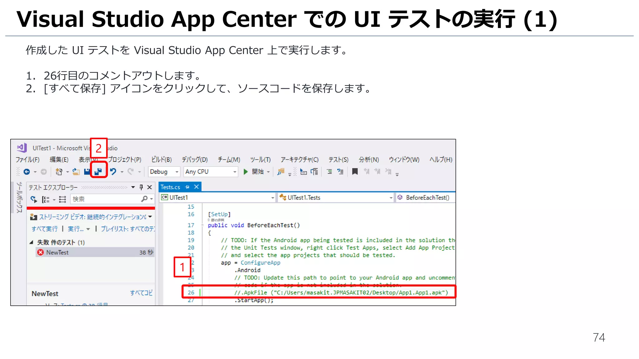The height and width of the screenshot is (359, 639).
Task: Open the Any CPU platform dropdown
Action: (235, 172)
